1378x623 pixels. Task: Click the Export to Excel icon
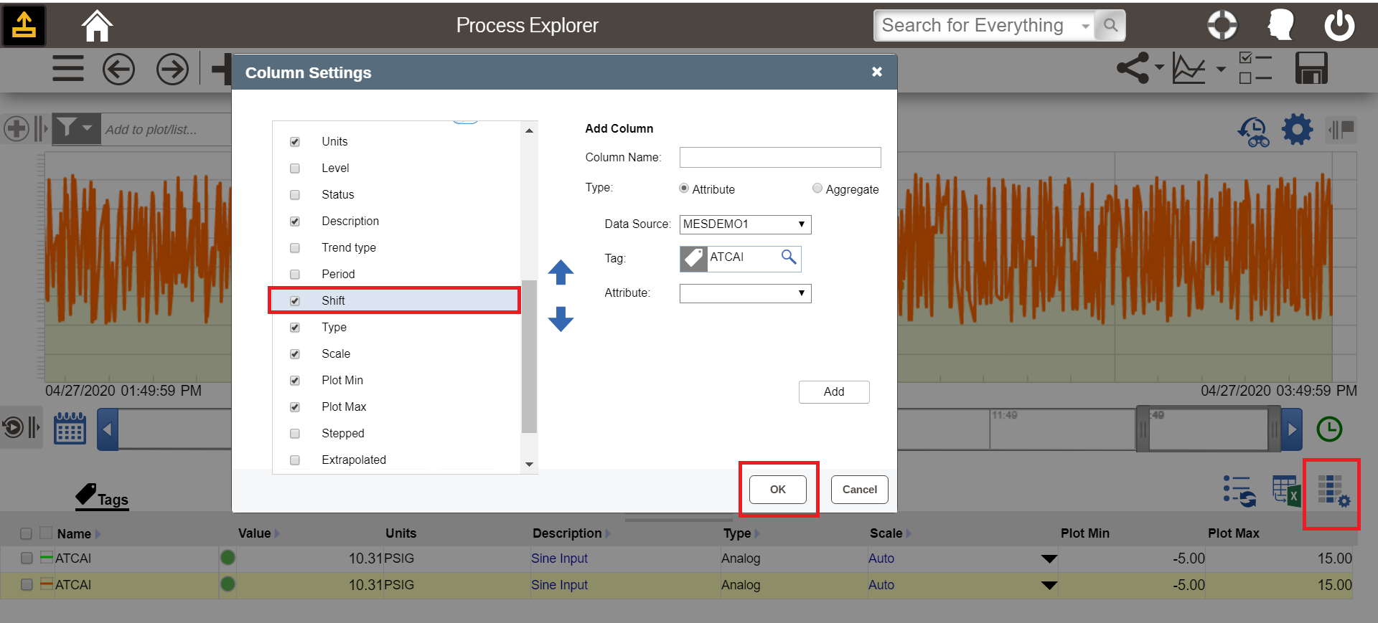coord(1285,491)
